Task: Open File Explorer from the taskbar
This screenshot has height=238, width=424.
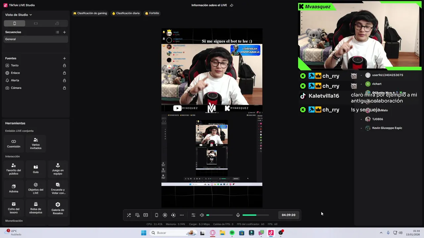Action: pos(222,233)
